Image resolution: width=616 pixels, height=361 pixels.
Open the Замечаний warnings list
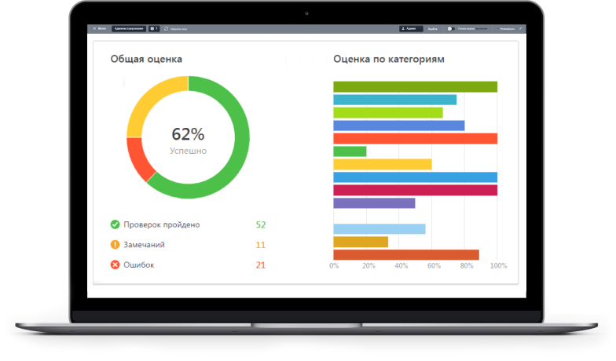click(x=145, y=245)
